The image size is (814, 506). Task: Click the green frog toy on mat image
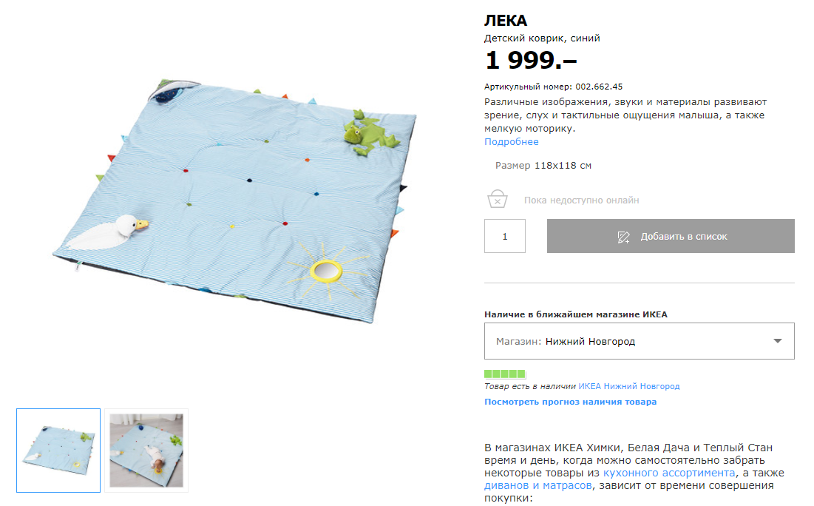pos(370,133)
